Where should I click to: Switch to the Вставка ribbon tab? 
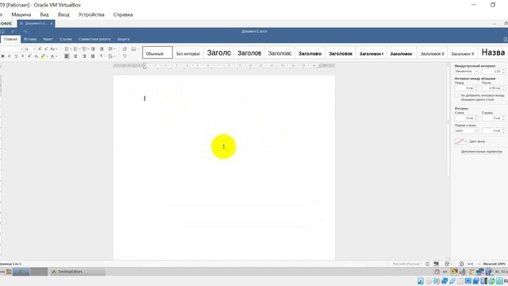[30, 39]
